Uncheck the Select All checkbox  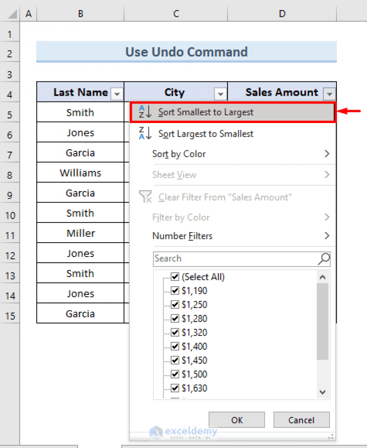pyautogui.click(x=175, y=277)
